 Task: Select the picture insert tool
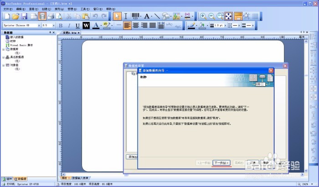click(x=176, y=16)
